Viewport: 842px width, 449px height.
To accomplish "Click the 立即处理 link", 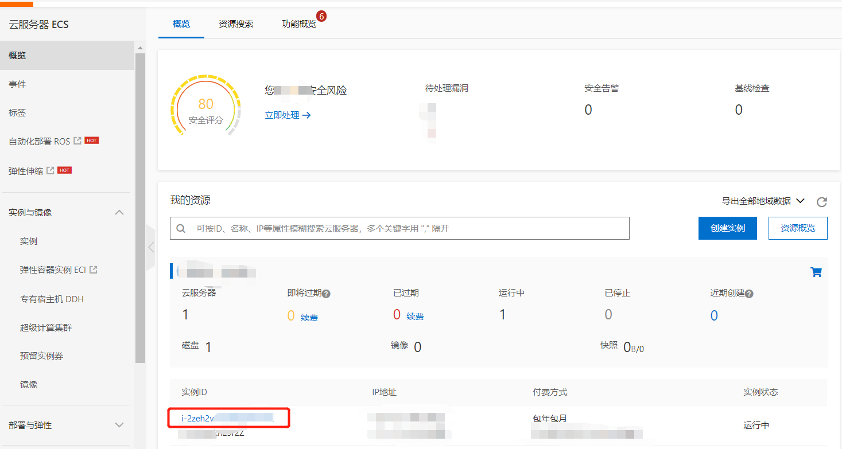I will pos(288,115).
